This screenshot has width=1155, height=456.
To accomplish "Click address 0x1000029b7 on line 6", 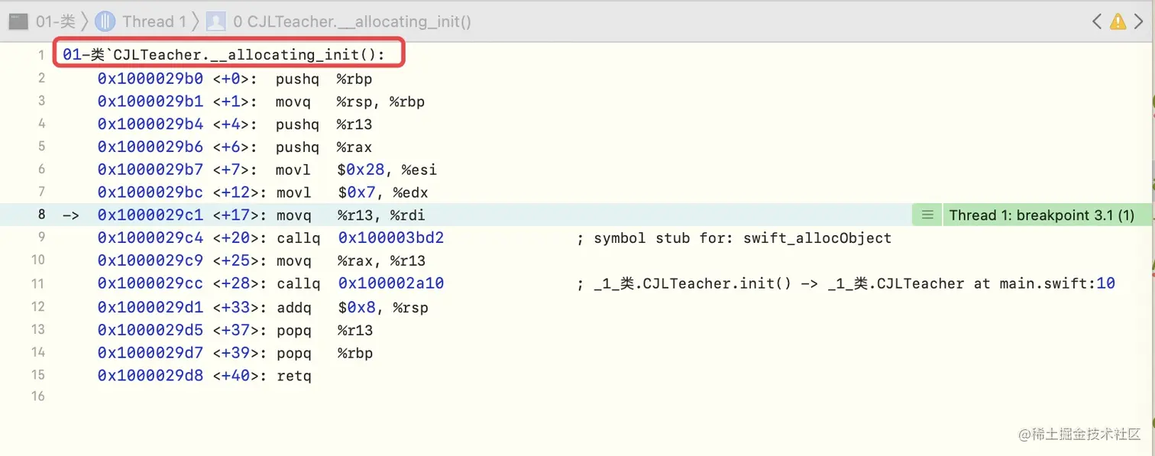I will pyautogui.click(x=150, y=170).
